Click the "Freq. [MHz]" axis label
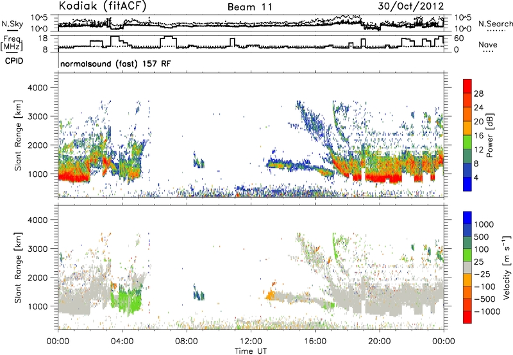The width and height of the screenshot is (513, 355). 13,43
